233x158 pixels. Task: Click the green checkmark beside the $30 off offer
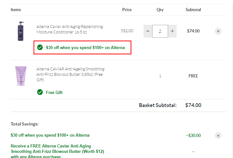point(40,47)
